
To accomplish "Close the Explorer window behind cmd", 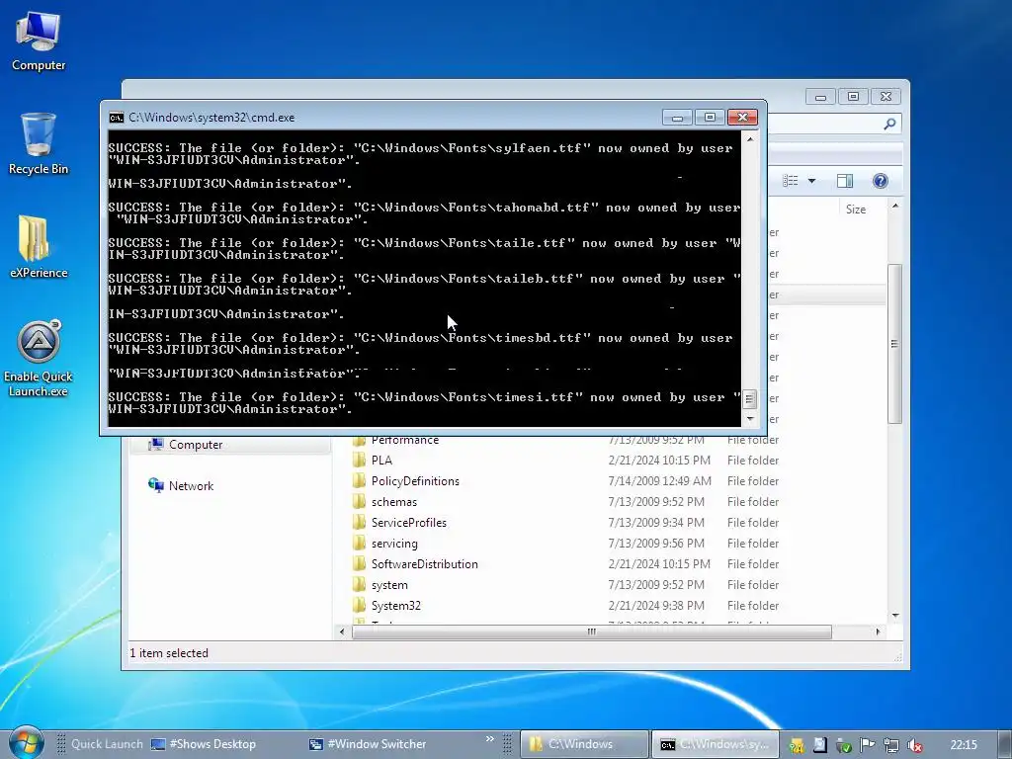I will 885,97.
